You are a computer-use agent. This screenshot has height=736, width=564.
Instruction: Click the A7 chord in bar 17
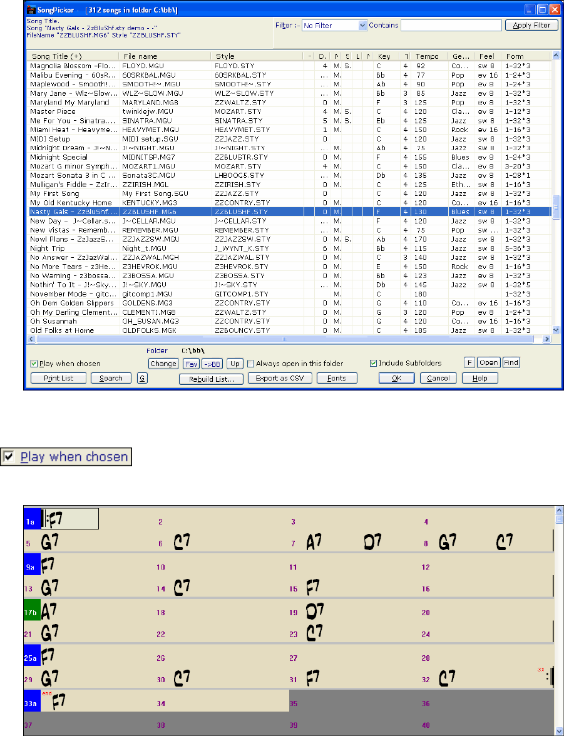(50, 611)
